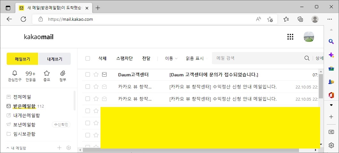Open mailbox settings gear icon
Image resolution: width=339 pixels, height=153 pixels.
click(x=69, y=148)
